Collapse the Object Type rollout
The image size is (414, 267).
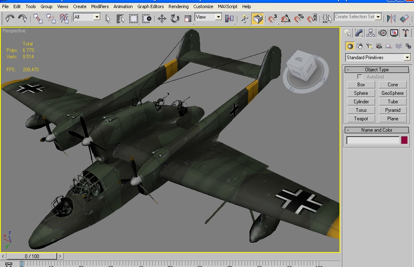point(348,70)
